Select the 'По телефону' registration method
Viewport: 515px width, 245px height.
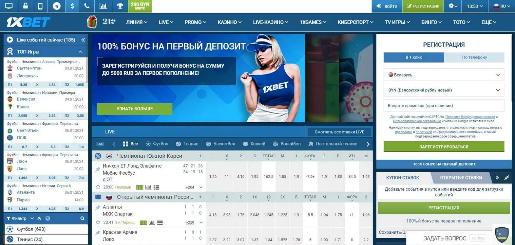point(474,57)
